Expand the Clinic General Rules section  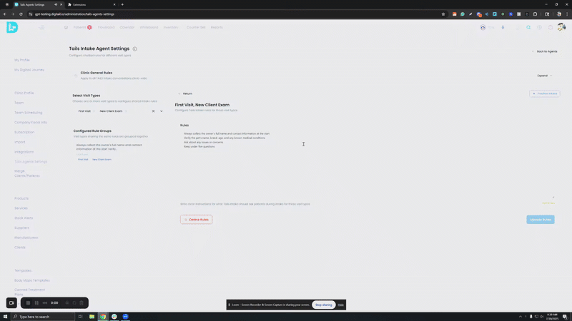coord(544,76)
